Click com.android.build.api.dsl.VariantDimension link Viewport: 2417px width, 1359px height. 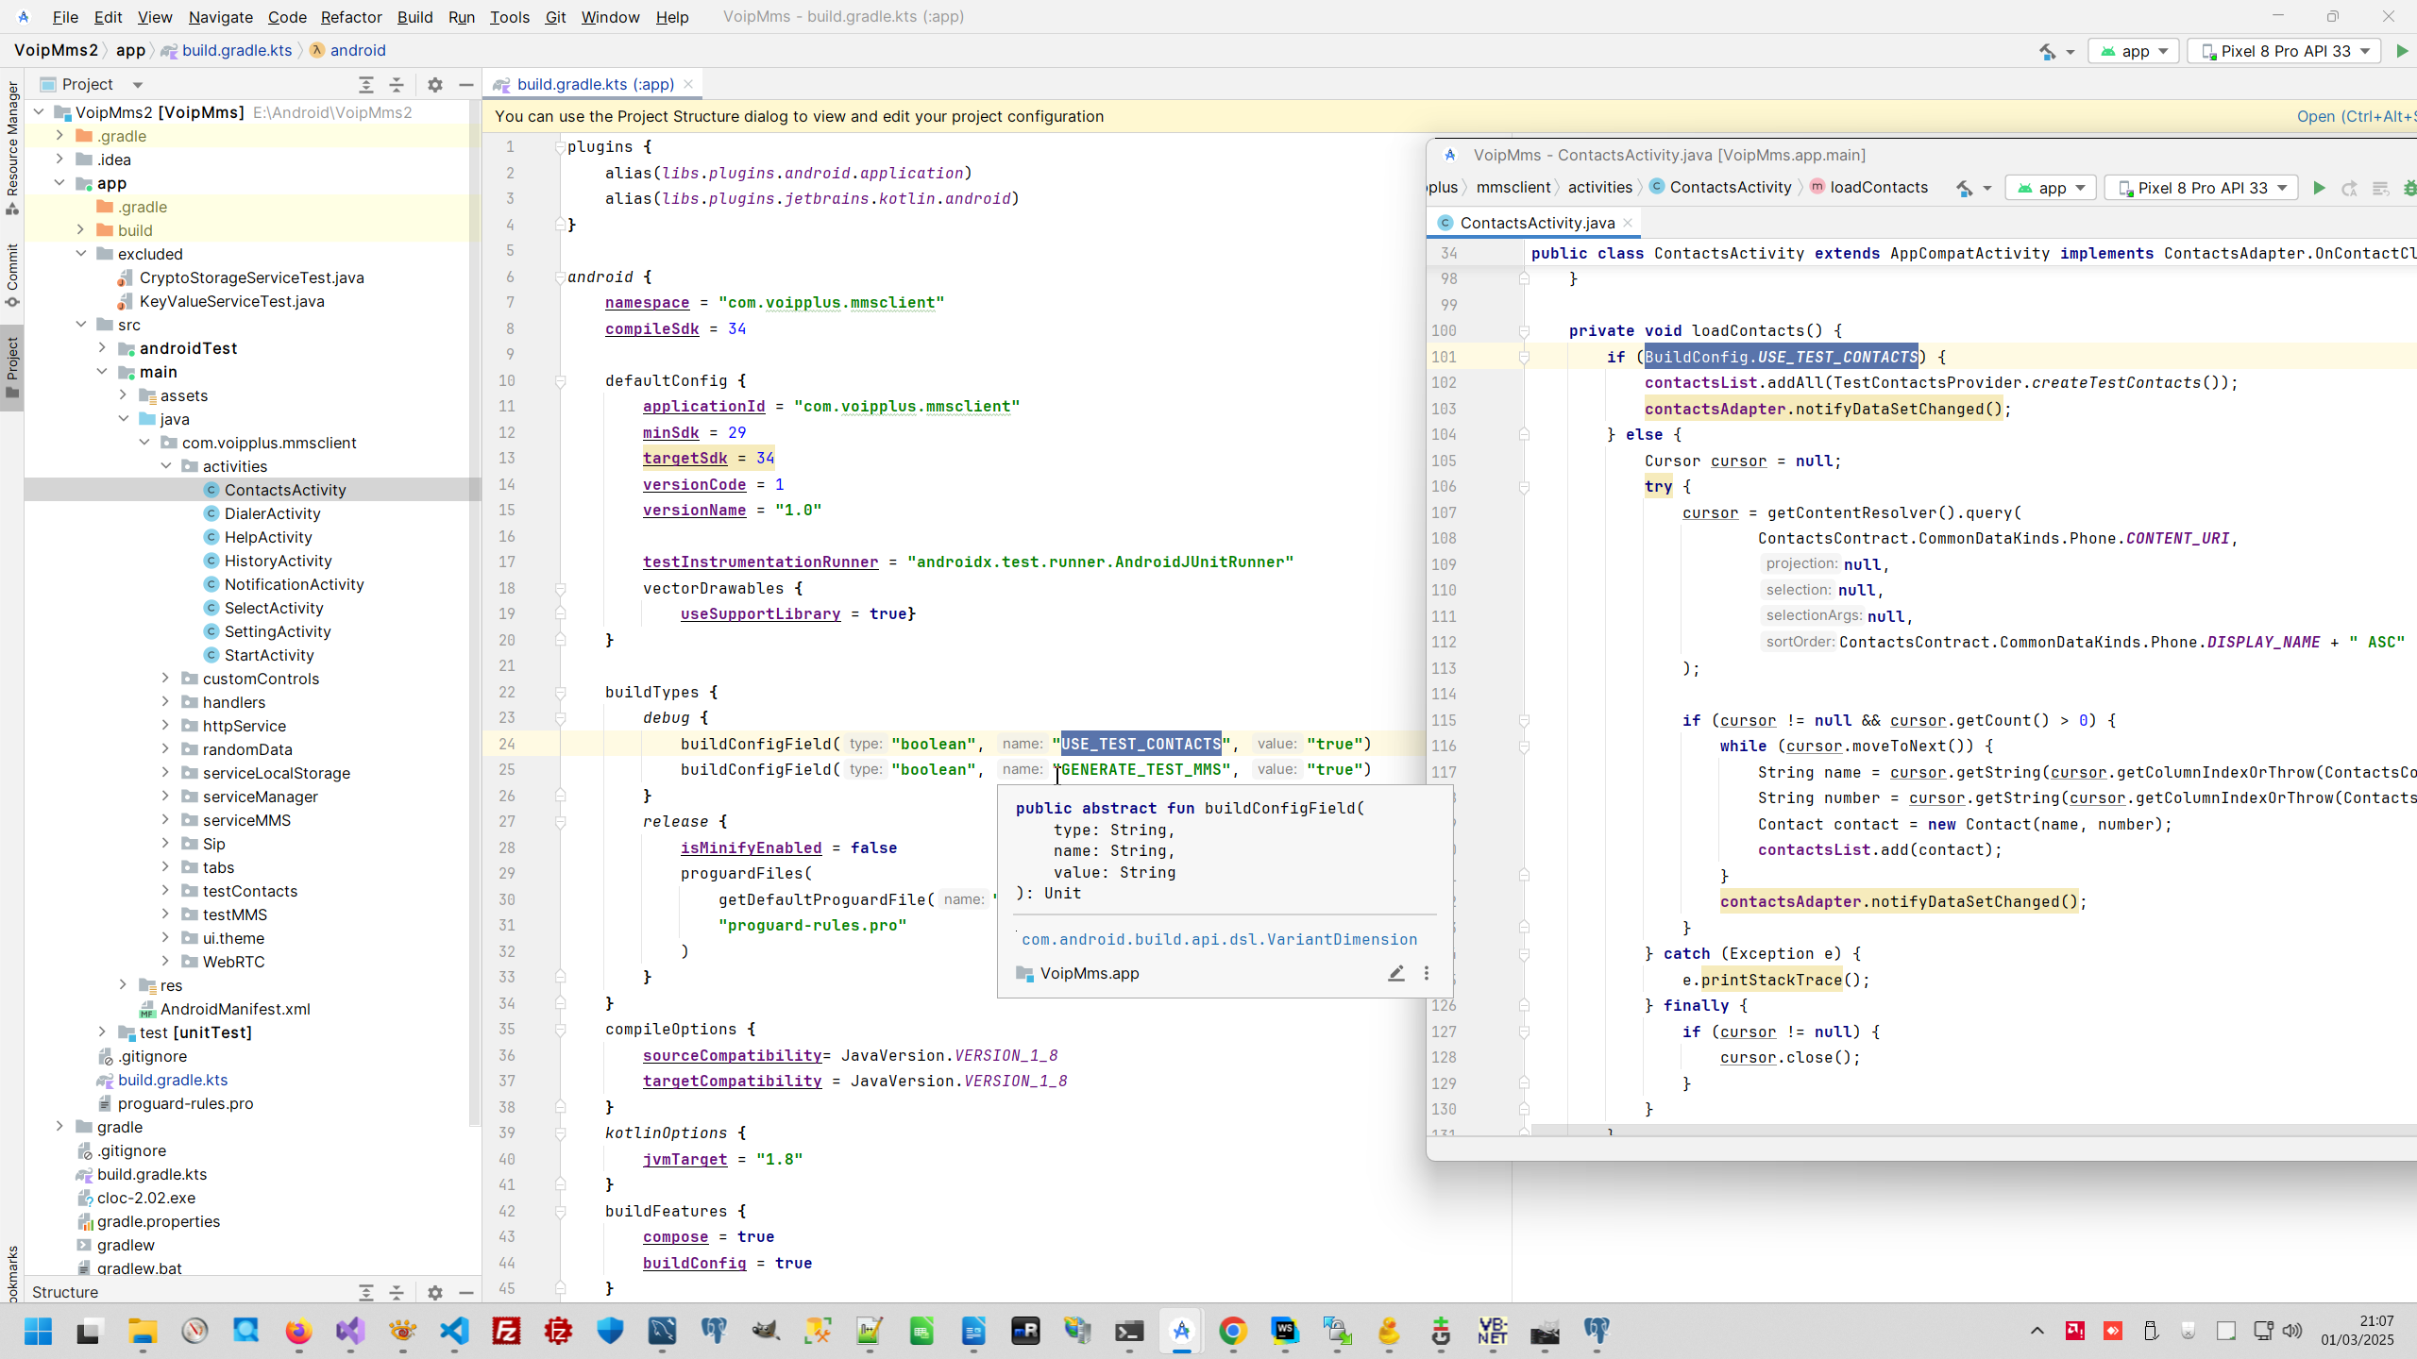click(x=1219, y=939)
